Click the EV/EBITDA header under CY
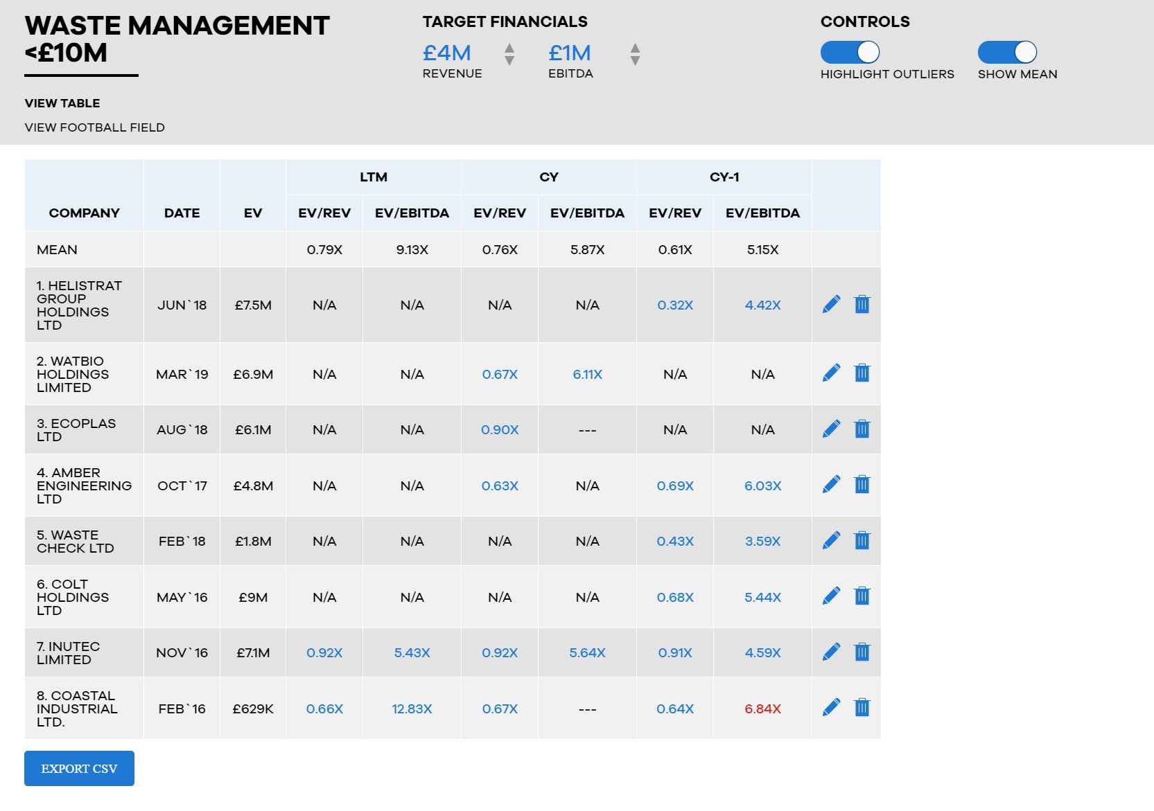The height and width of the screenshot is (811, 1154). click(x=588, y=213)
